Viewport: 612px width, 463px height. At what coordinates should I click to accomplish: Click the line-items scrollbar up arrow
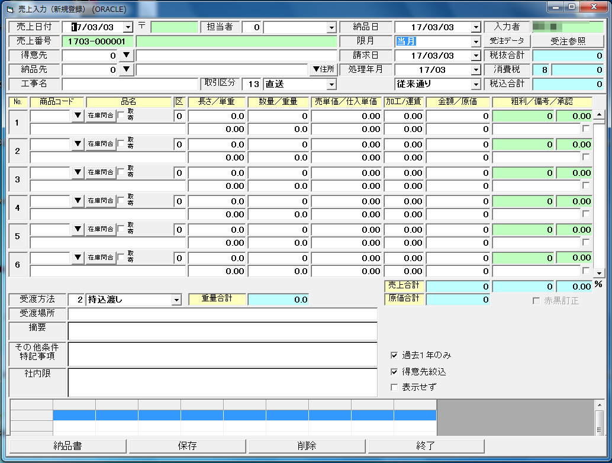599,115
